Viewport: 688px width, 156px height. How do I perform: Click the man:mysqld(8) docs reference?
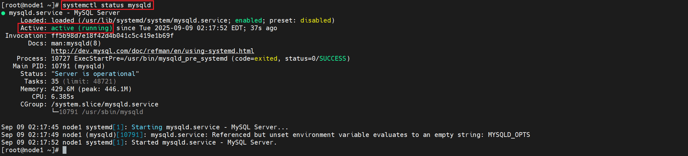[76, 43]
